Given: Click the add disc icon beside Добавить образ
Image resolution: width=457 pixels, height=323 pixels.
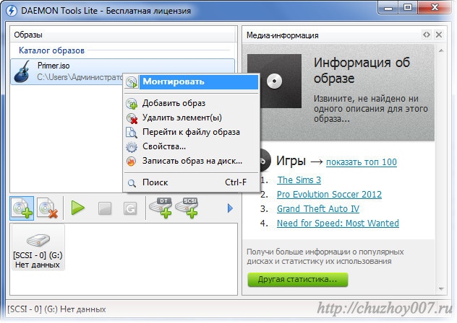Looking at the screenshot, I should pos(132,104).
